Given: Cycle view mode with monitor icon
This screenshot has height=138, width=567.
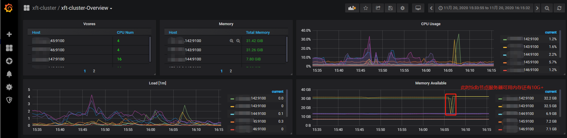Looking at the screenshot, I should pyautogui.click(x=418, y=8).
